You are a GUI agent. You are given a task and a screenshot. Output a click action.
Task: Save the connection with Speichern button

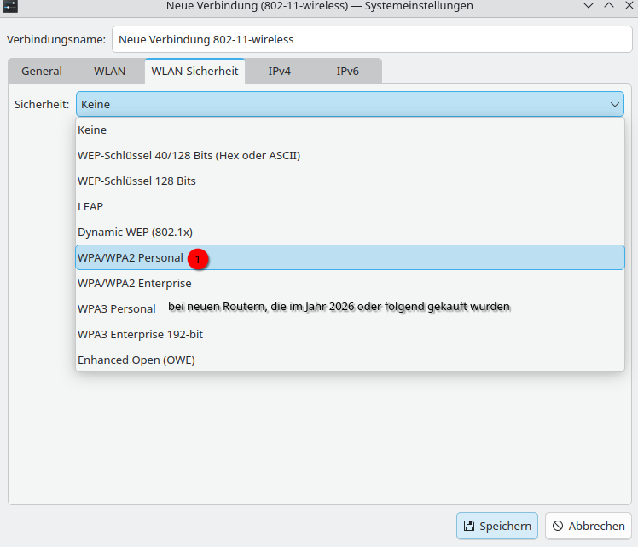point(497,527)
